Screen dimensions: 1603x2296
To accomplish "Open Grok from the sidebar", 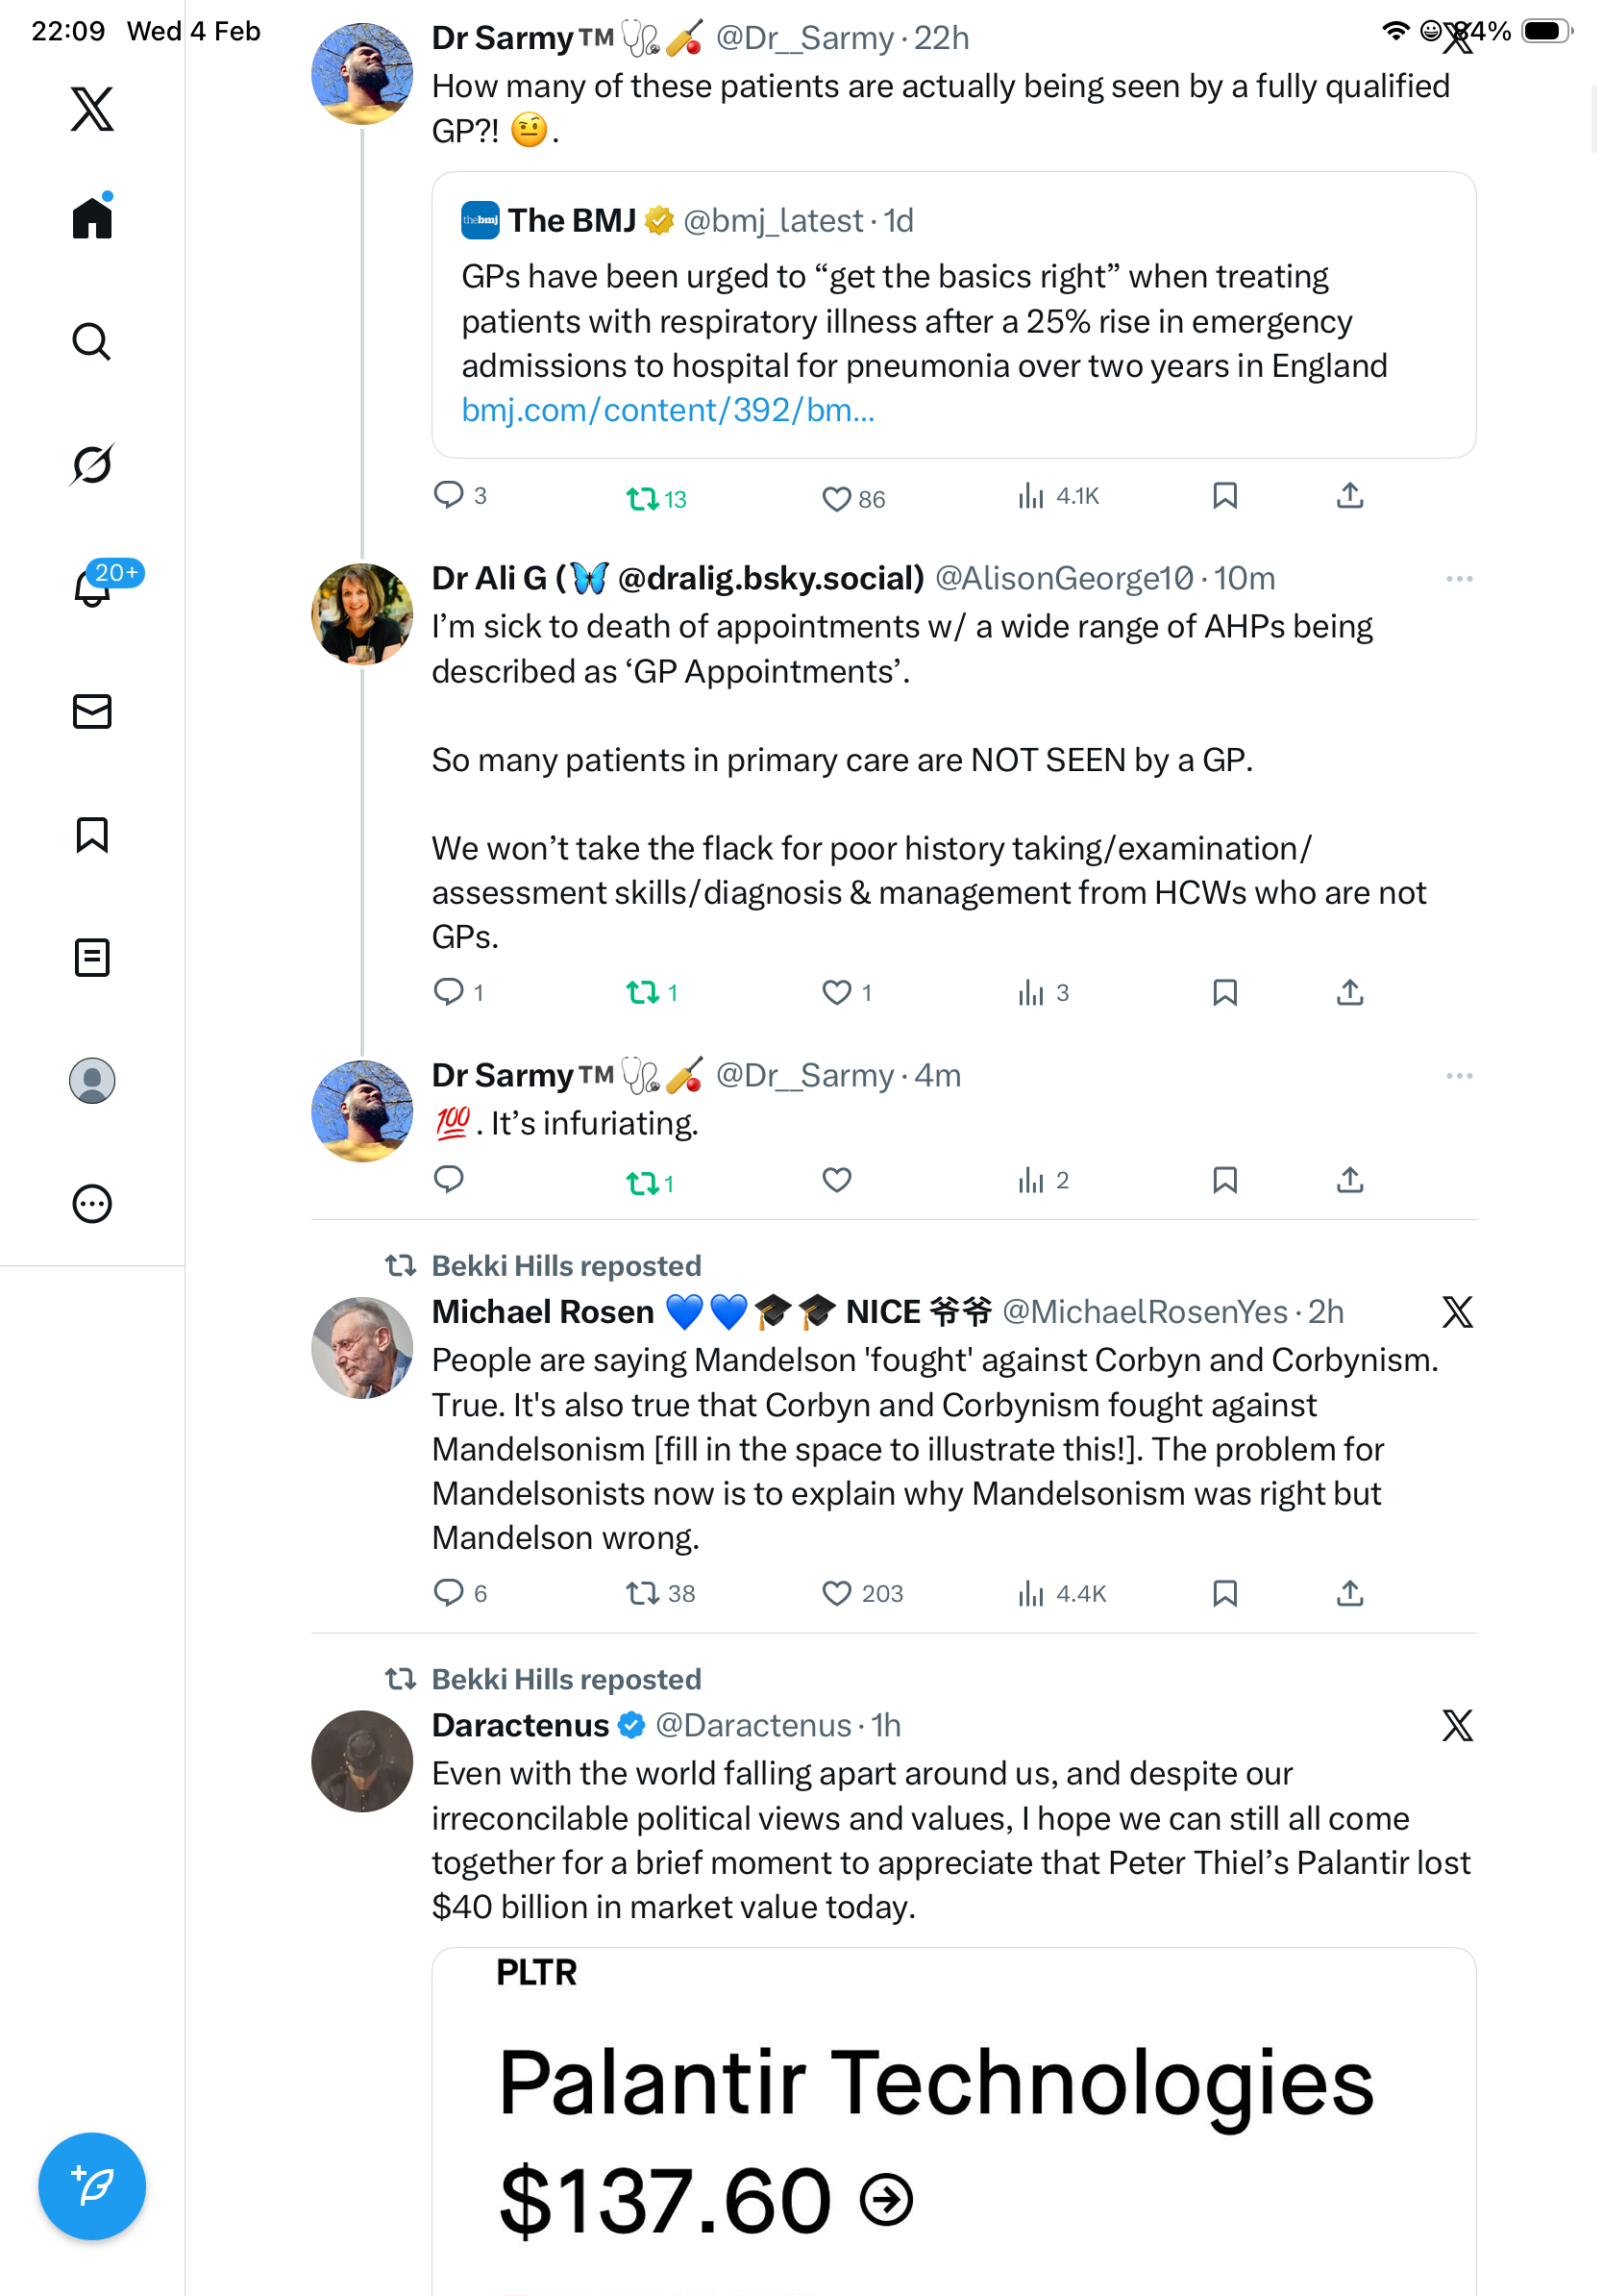I will [92, 464].
